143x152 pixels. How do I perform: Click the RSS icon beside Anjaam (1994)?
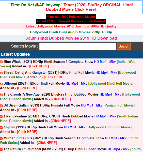tap(1, 128)
